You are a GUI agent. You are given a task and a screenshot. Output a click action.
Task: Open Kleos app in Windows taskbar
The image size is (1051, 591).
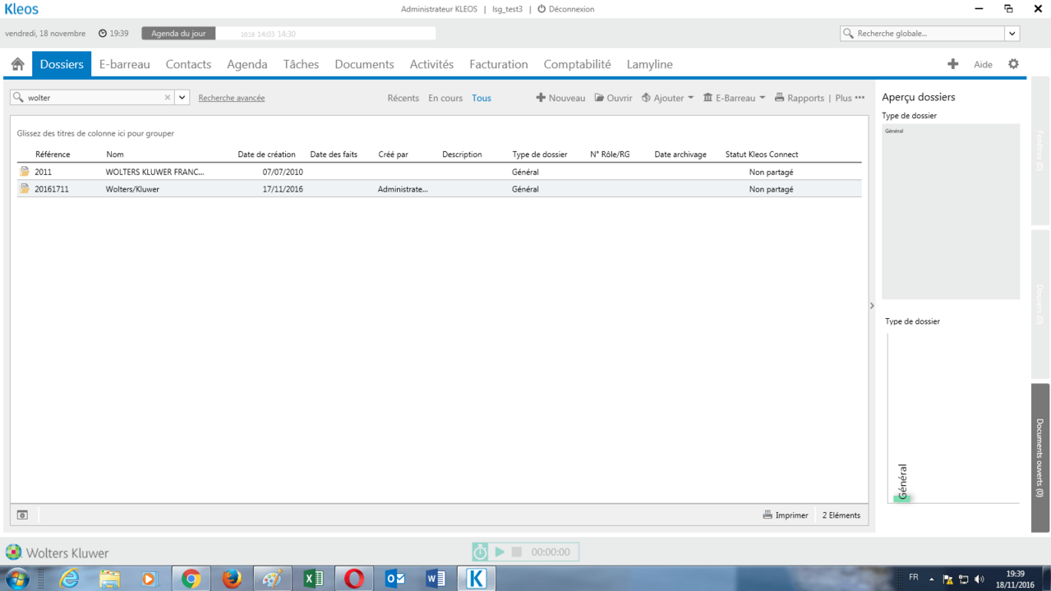pos(476,579)
